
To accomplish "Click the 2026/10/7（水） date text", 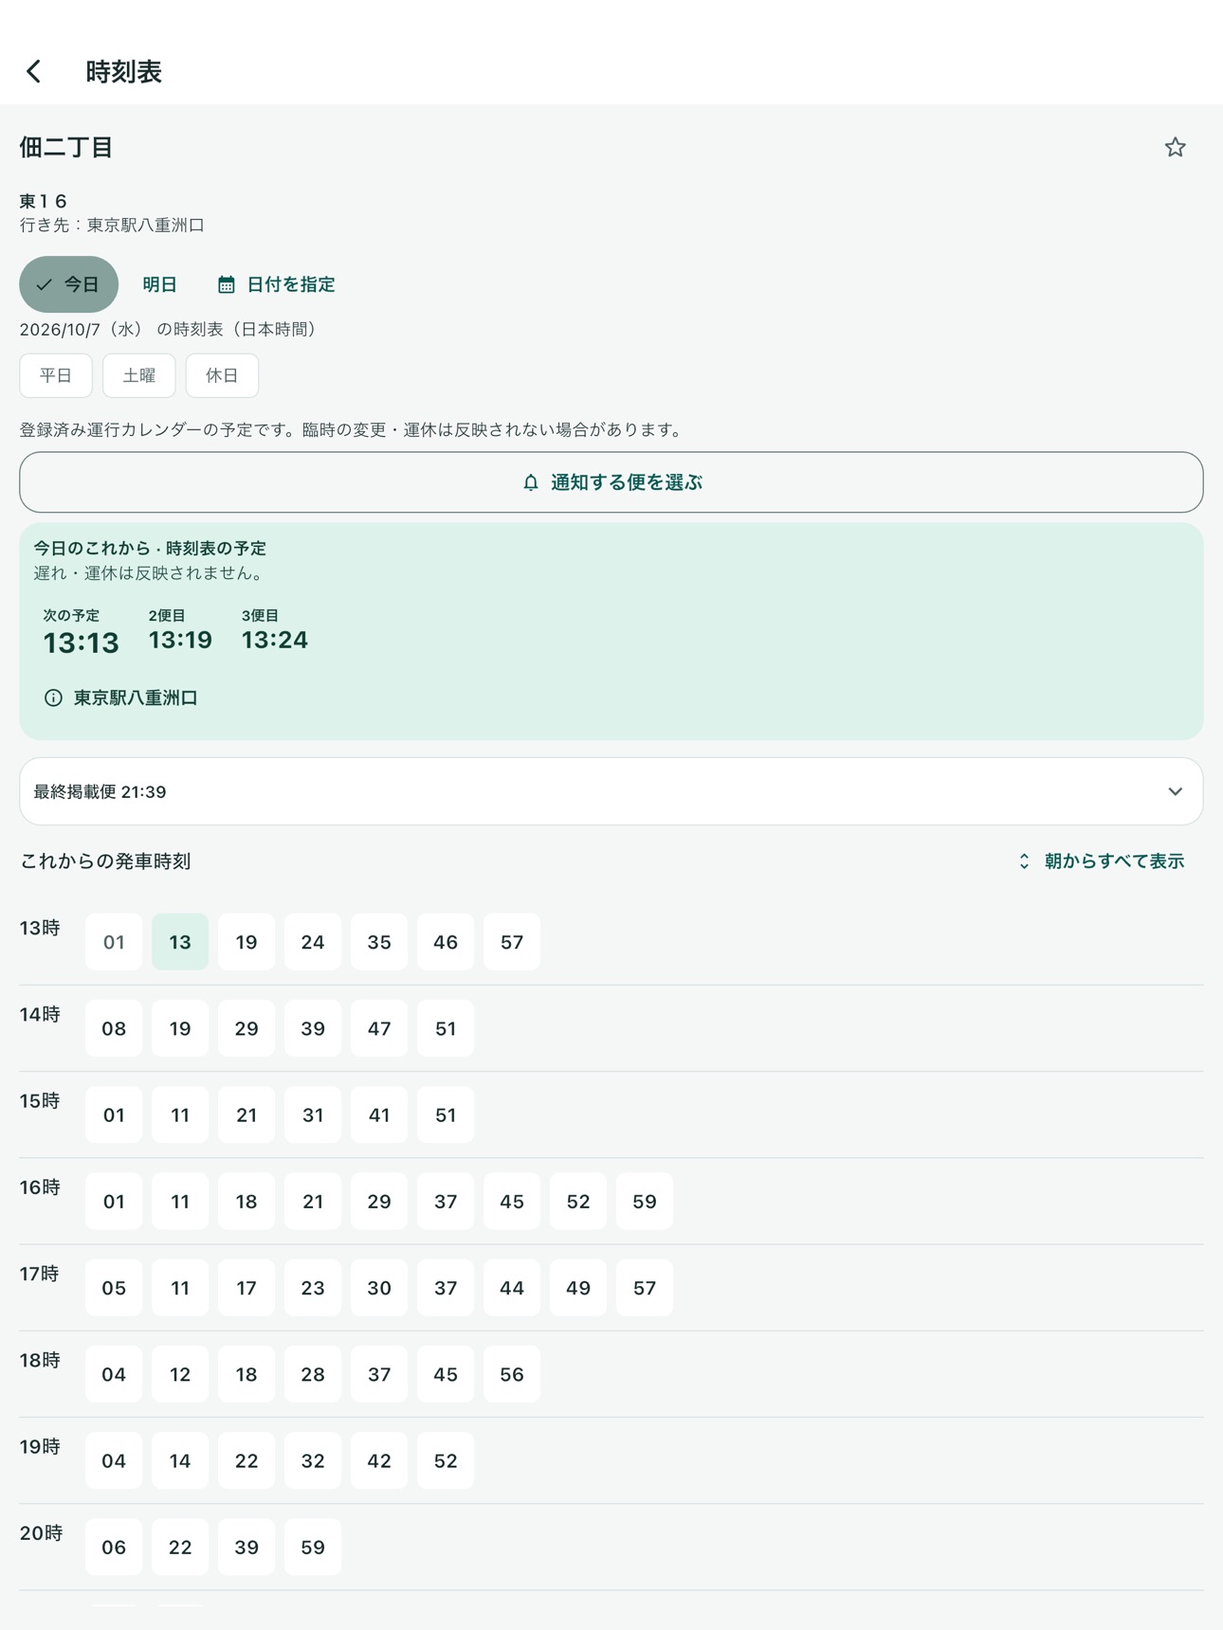I will (x=81, y=329).
